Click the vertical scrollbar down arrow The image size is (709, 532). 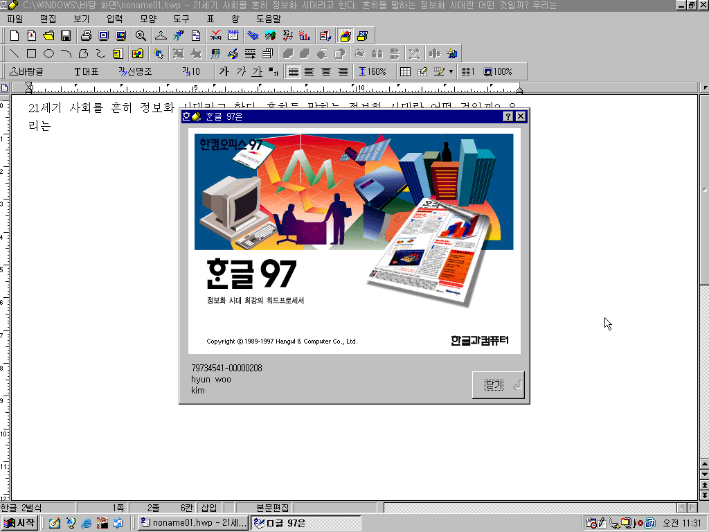point(704,474)
